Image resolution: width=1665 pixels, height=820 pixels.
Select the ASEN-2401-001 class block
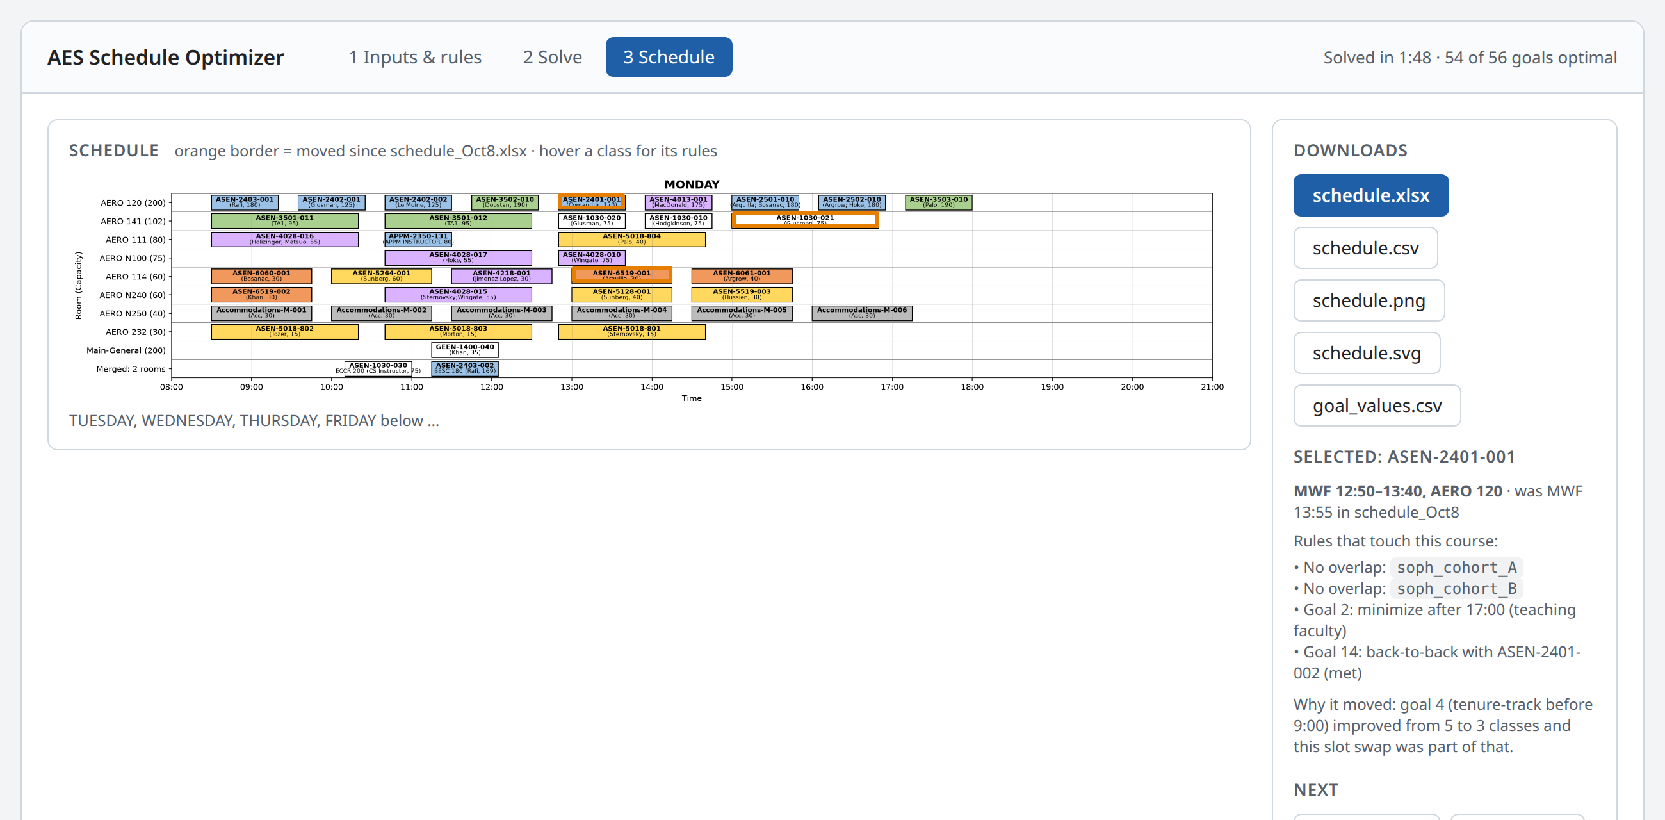coord(592,202)
